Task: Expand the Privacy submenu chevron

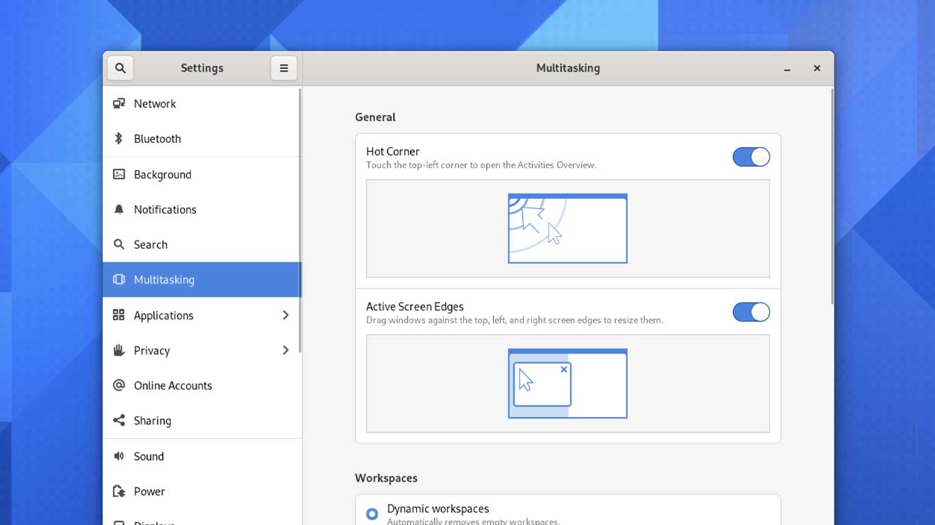Action: [285, 350]
